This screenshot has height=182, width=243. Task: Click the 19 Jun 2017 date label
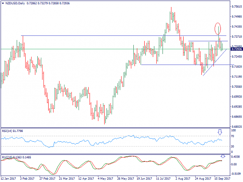point(144,179)
